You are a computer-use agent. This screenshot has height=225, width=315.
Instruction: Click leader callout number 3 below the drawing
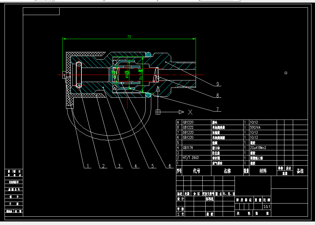coord(119,166)
